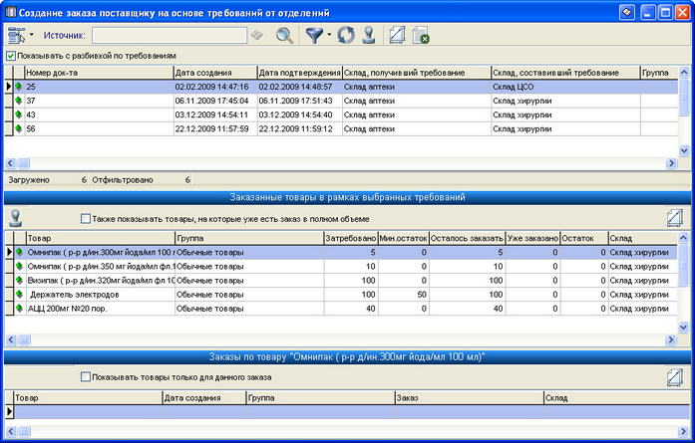This screenshot has width=695, height=443.
Task: Click goods table vertical scrollbar down arrow
Action: point(683,328)
